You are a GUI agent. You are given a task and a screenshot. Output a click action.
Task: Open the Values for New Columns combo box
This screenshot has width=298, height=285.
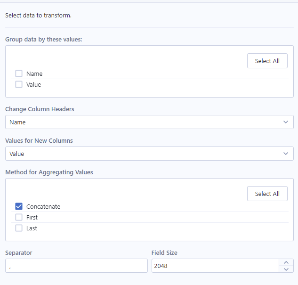(149, 154)
